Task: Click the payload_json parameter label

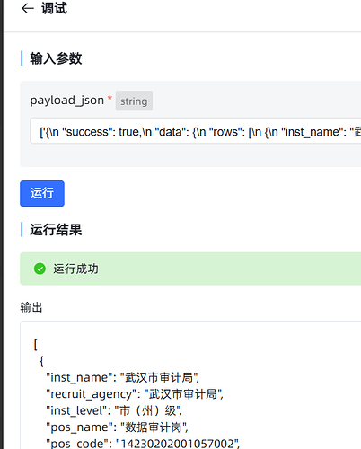Action: [x=67, y=101]
